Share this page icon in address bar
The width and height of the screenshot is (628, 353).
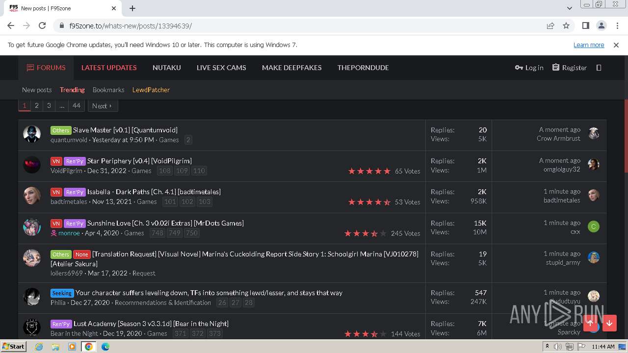[550, 25]
